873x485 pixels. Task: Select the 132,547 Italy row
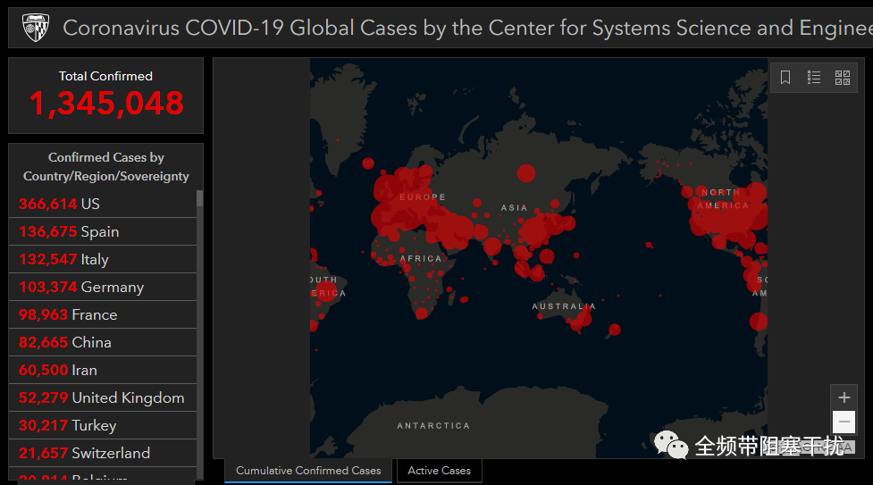tap(103, 260)
